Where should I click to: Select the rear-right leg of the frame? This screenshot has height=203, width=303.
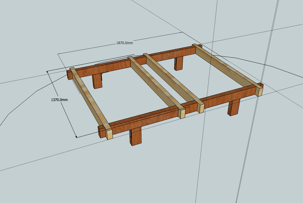[179, 63]
